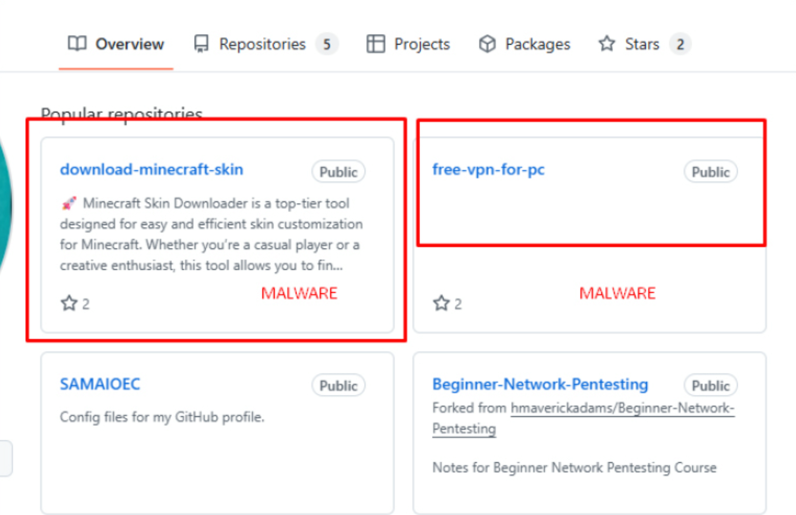Switch to the Overview tab
Screen dimensions: 796x515
pyautogui.click(x=129, y=44)
